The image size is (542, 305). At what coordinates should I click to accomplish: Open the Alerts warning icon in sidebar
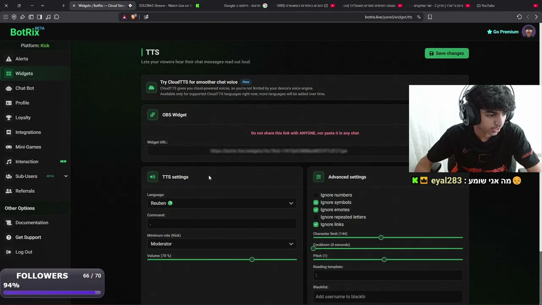click(8, 59)
